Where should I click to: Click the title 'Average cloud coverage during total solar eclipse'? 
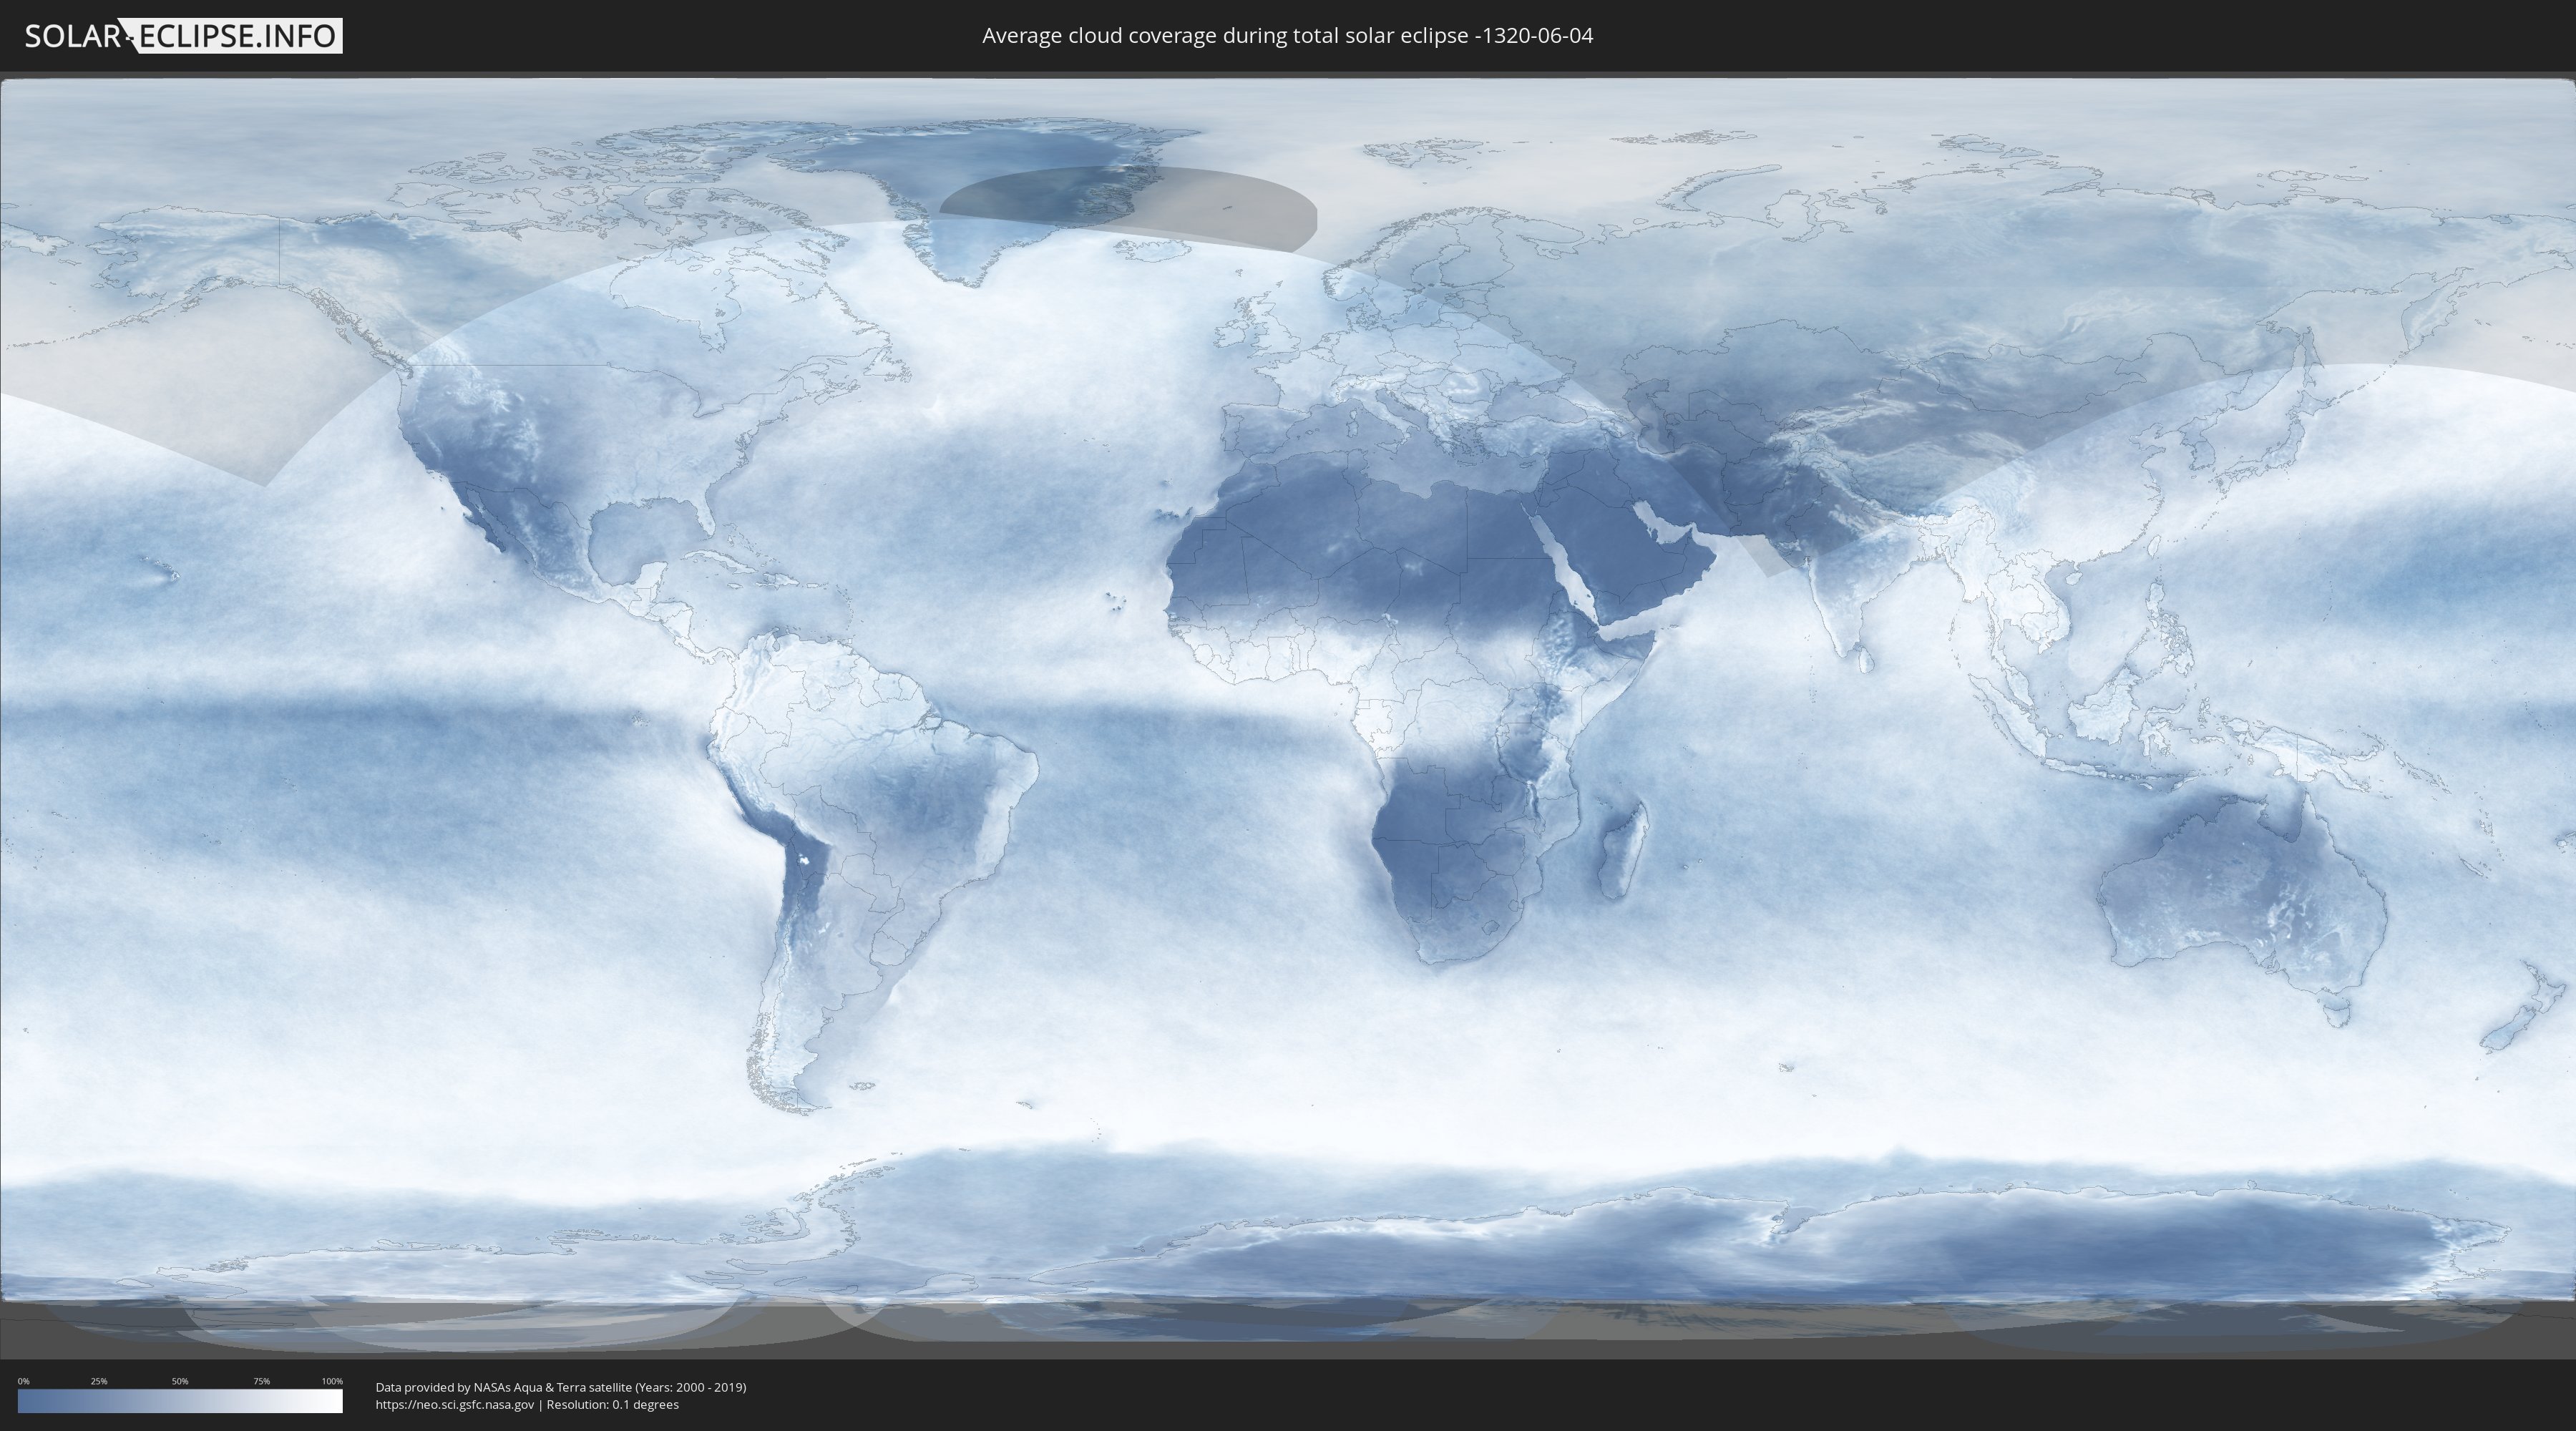point(1226,36)
